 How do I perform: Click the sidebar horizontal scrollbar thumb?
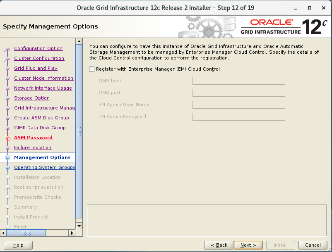(x=26, y=233)
